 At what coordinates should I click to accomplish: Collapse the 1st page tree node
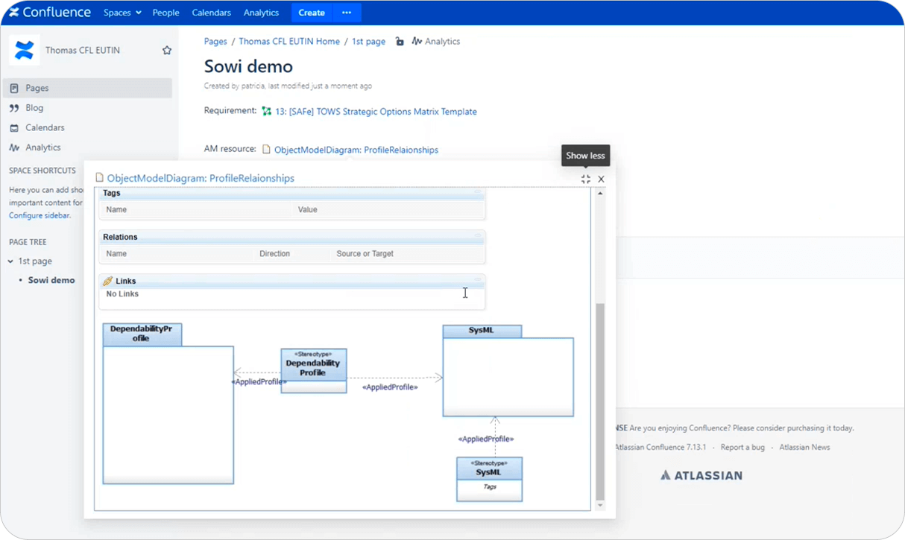click(x=10, y=261)
